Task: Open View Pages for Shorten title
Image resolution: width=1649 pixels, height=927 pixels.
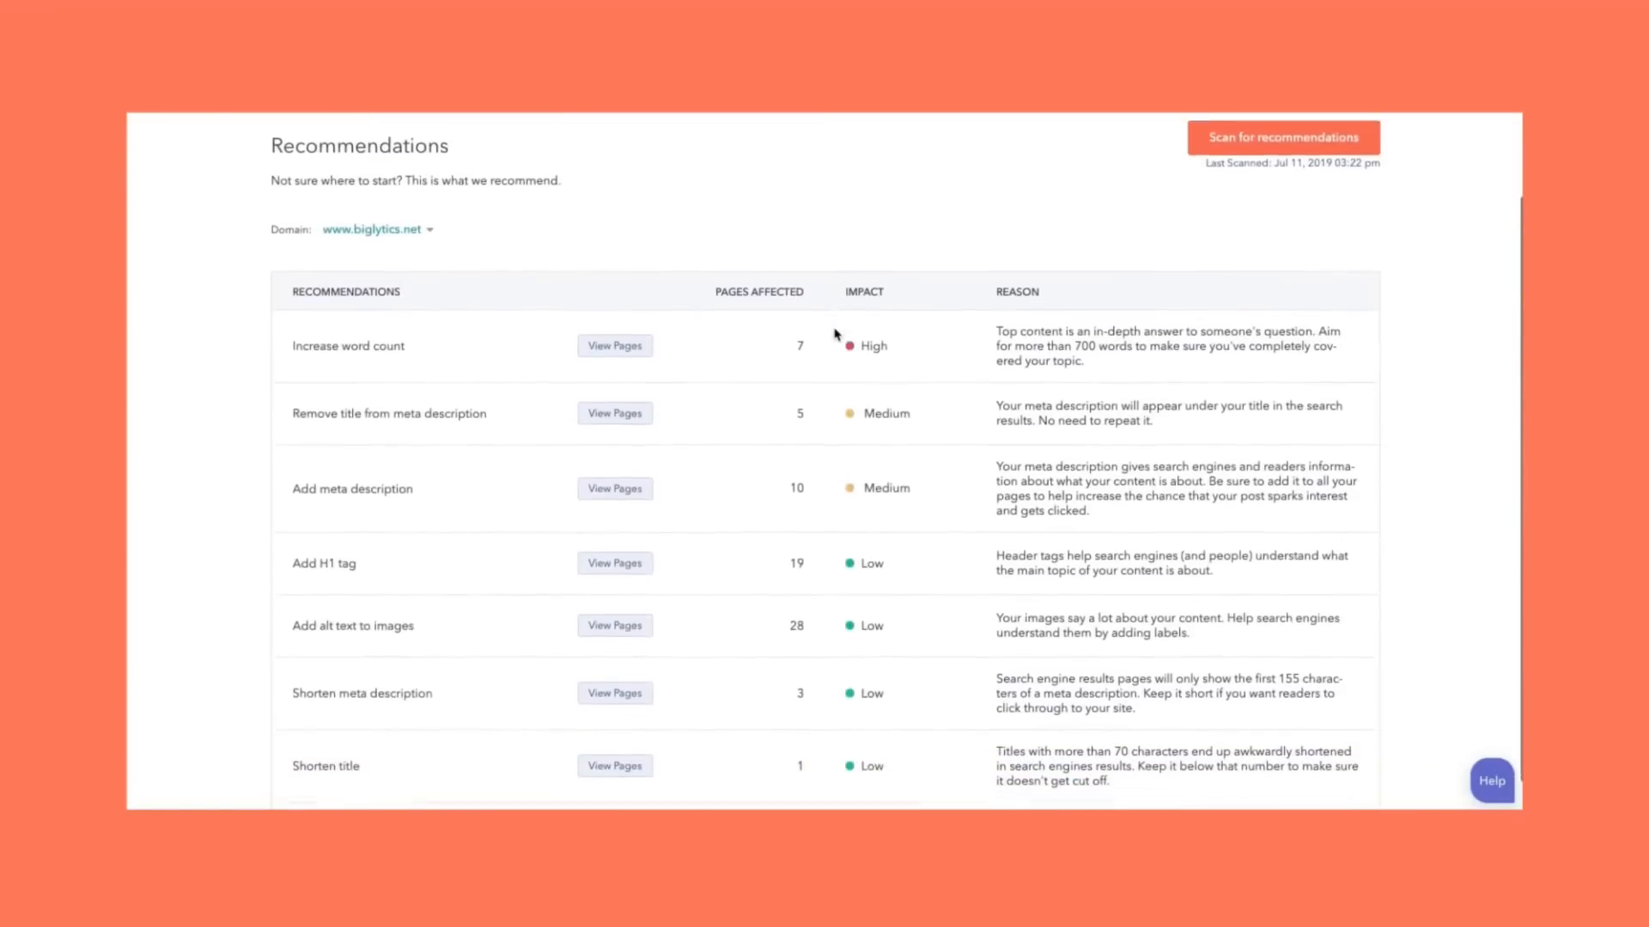Action: pyautogui.click(x=615, y=766)
